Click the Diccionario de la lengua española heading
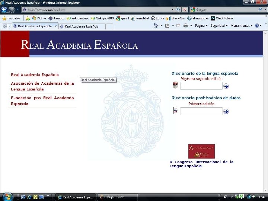This screenshot has width=268, height=201. click(x=205, y=73)
